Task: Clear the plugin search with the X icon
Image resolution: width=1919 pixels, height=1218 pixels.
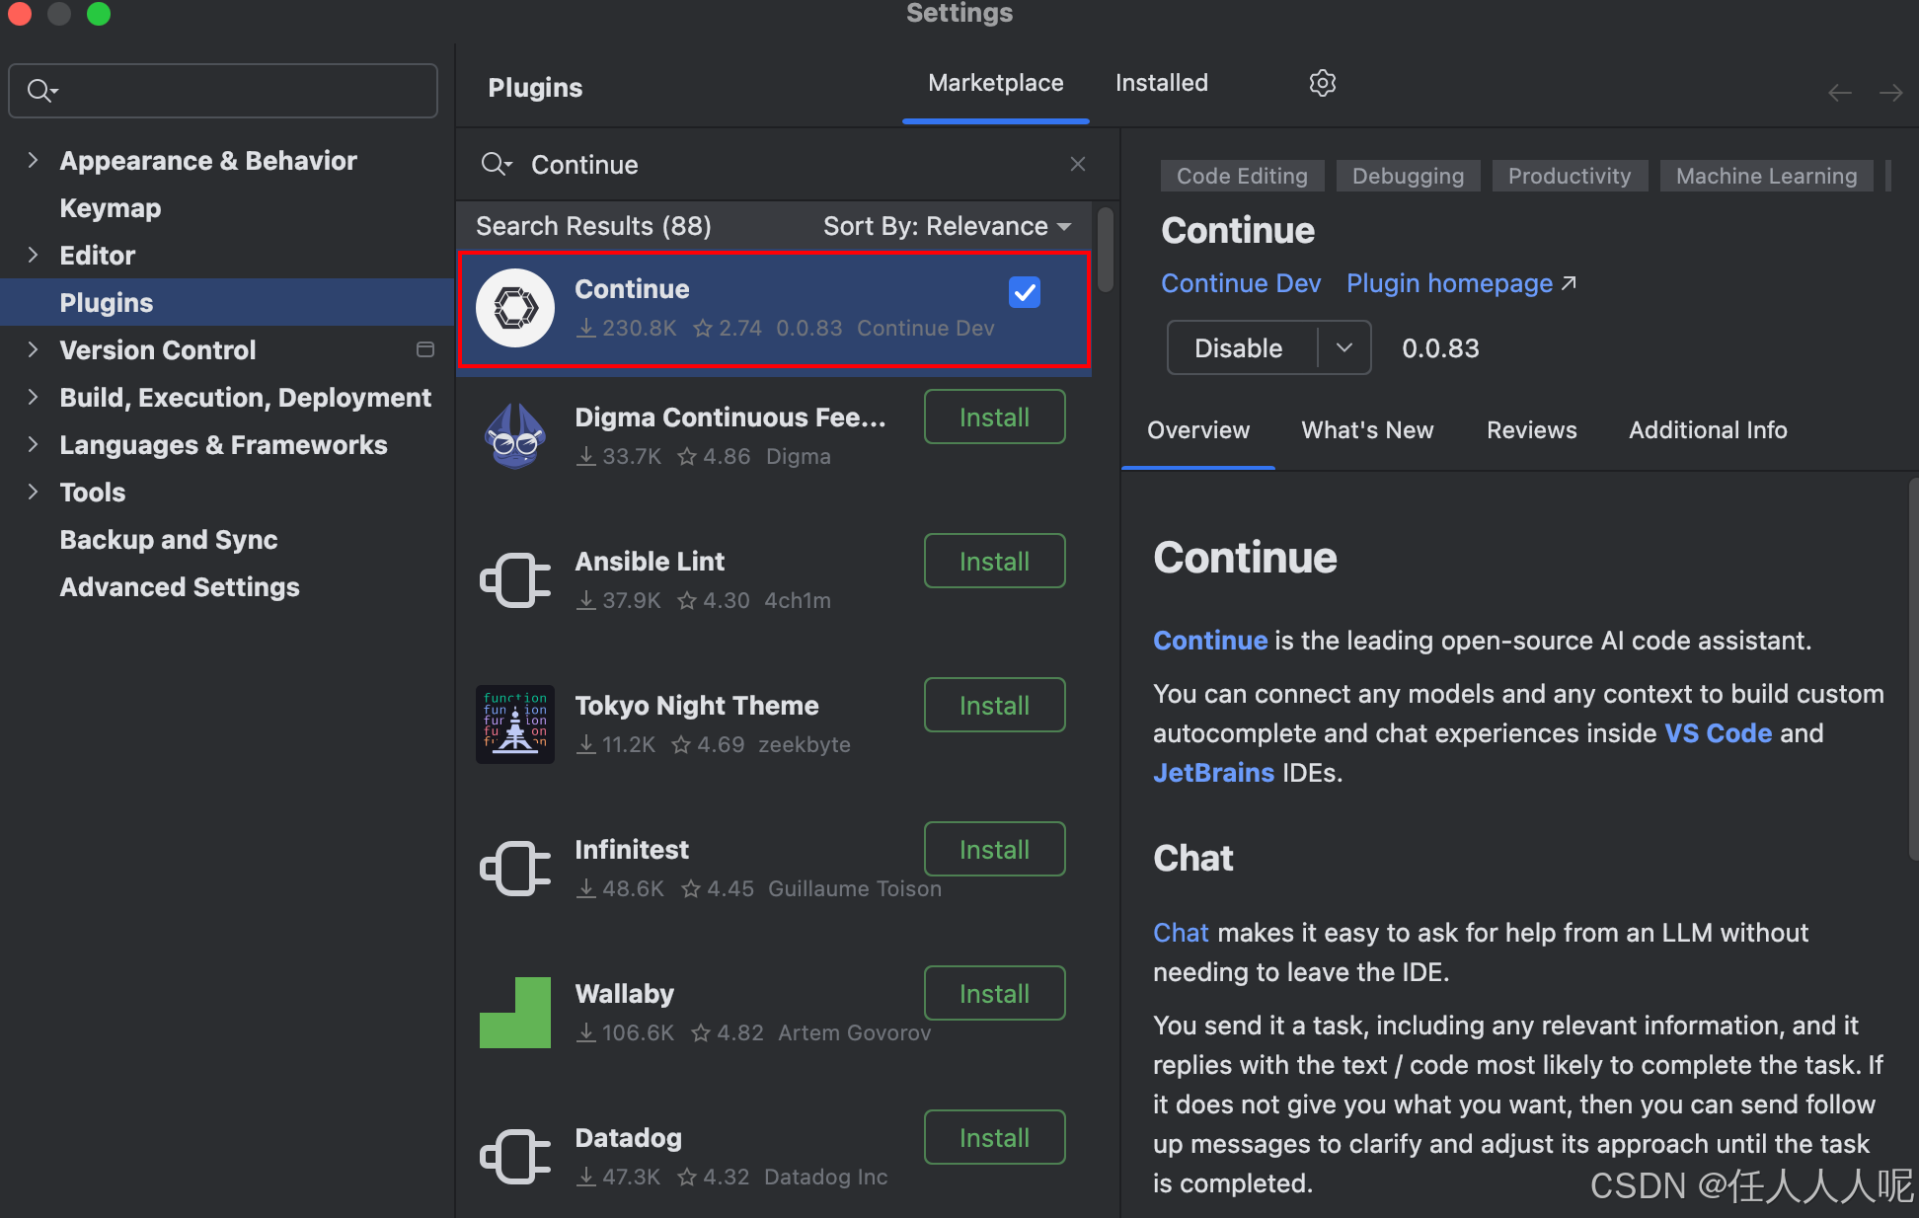Action: (x=1077, y=164)
